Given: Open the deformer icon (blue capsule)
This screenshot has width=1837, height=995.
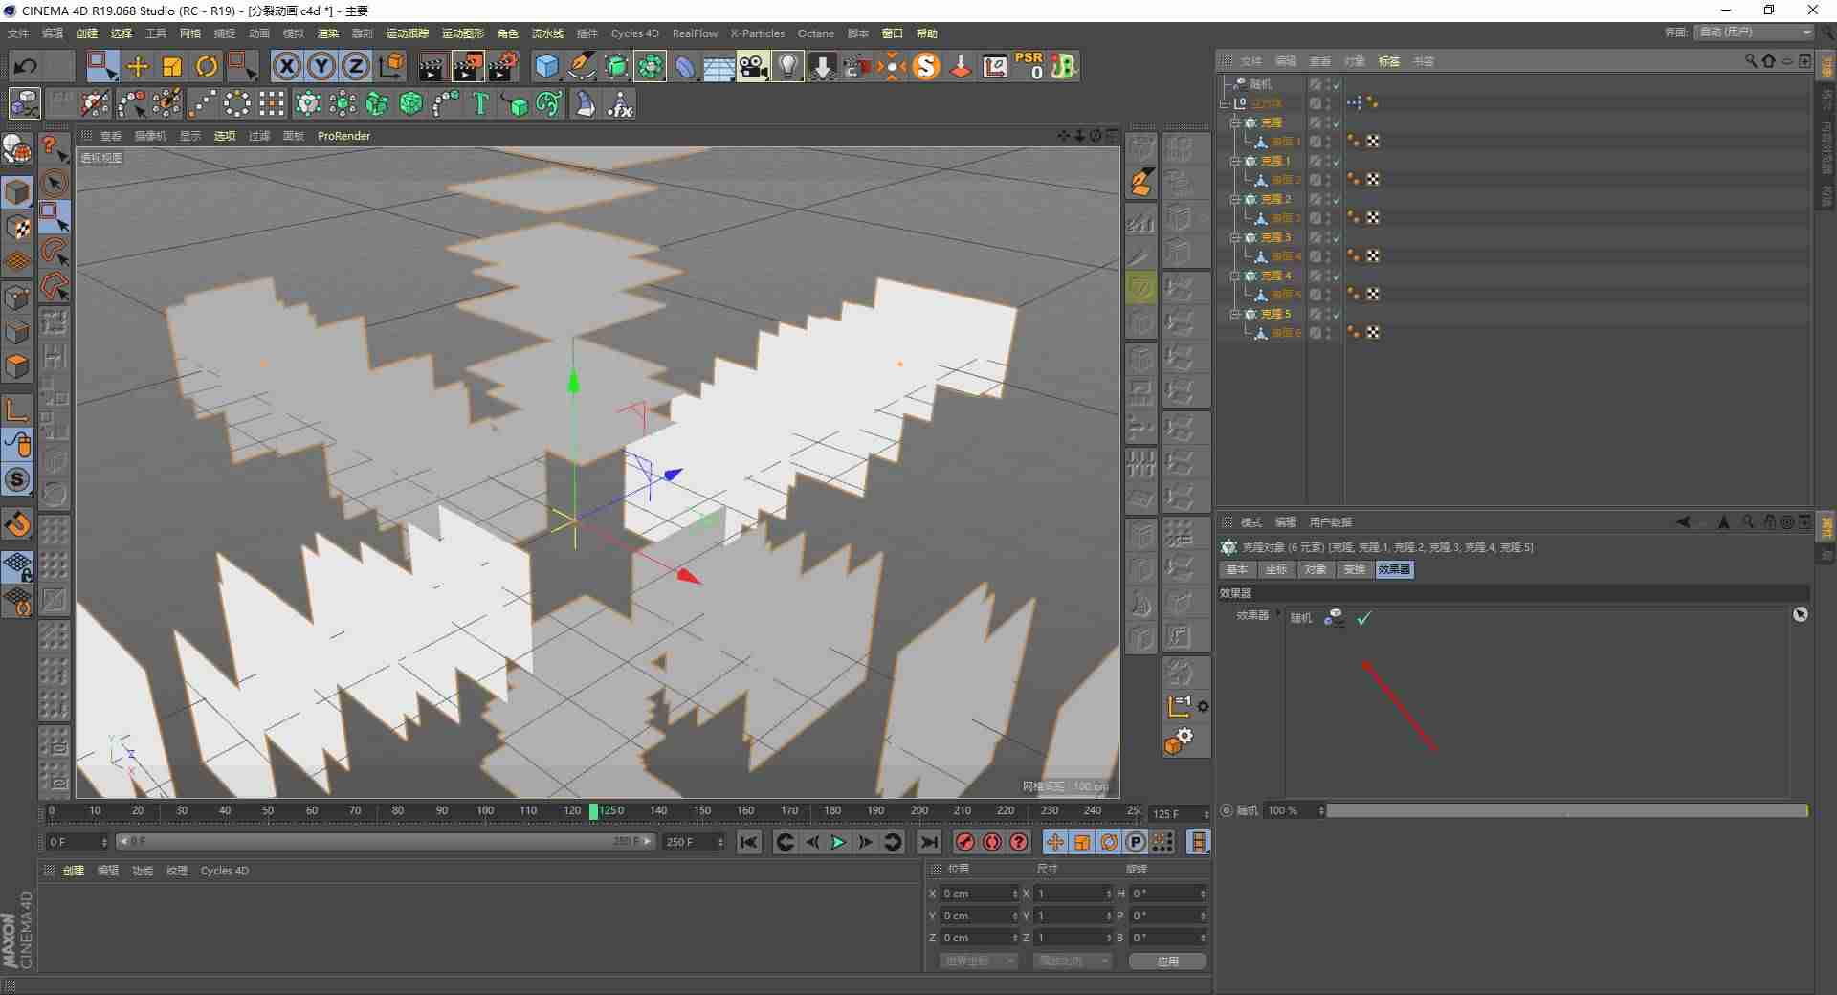Looking at the screenshot, I should (685, 66).
